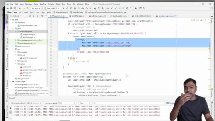
Task: Open project panel settings gear
Action: point(42,16)
